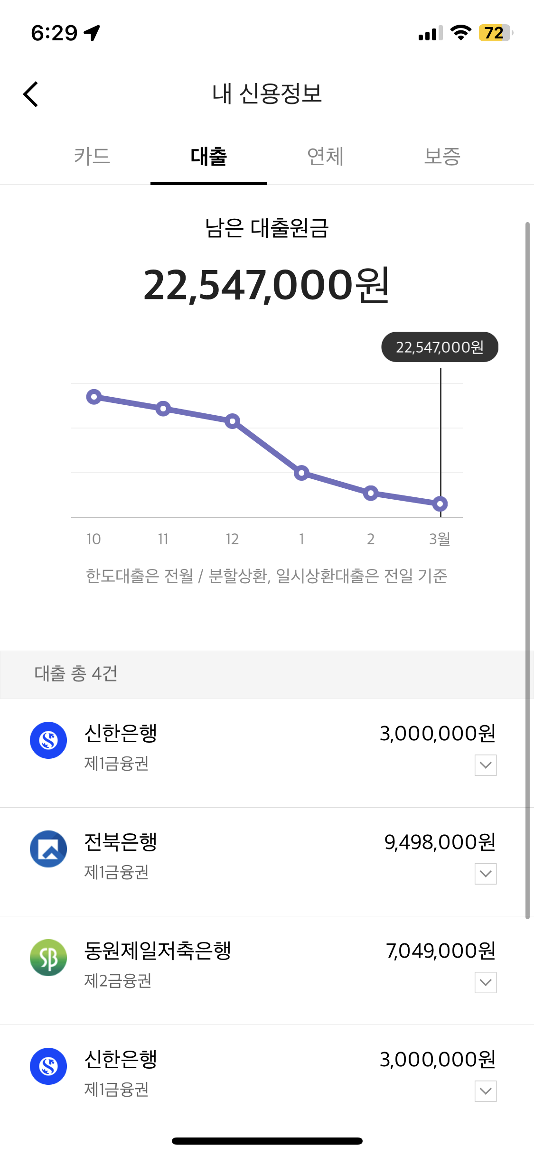Select the 대출 tab

(x=208, y=156)
